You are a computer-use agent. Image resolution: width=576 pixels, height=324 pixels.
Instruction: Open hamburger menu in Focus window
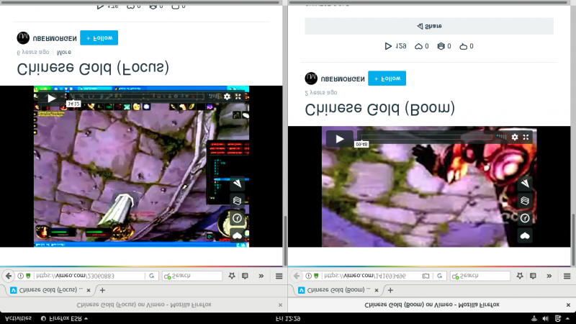pyautogui.click(x=279, y=276)
